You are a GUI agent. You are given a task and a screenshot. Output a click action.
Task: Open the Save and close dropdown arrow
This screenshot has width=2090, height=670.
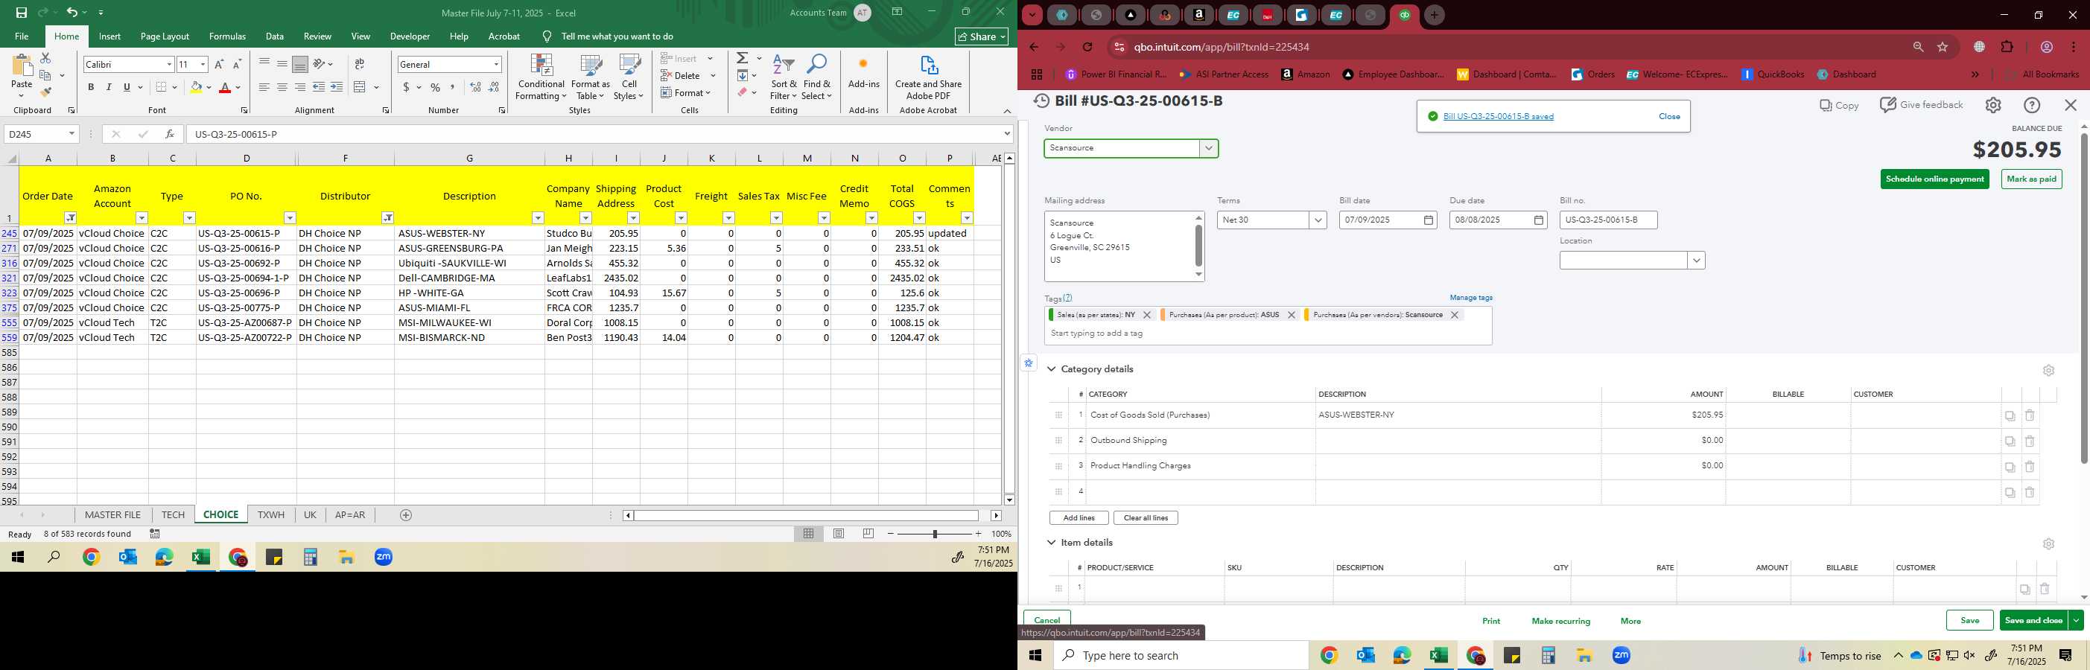(2075, 621)
